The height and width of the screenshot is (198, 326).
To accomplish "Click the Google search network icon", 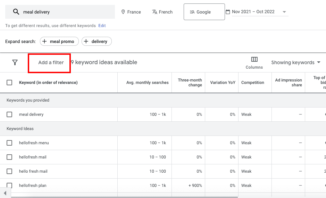I will 192,12.
